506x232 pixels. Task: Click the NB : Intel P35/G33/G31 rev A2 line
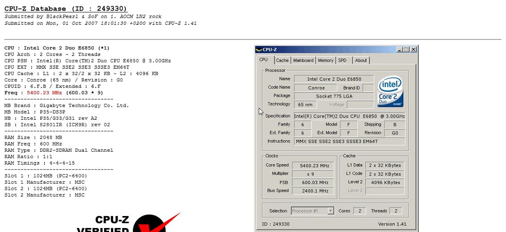point(51,118)
